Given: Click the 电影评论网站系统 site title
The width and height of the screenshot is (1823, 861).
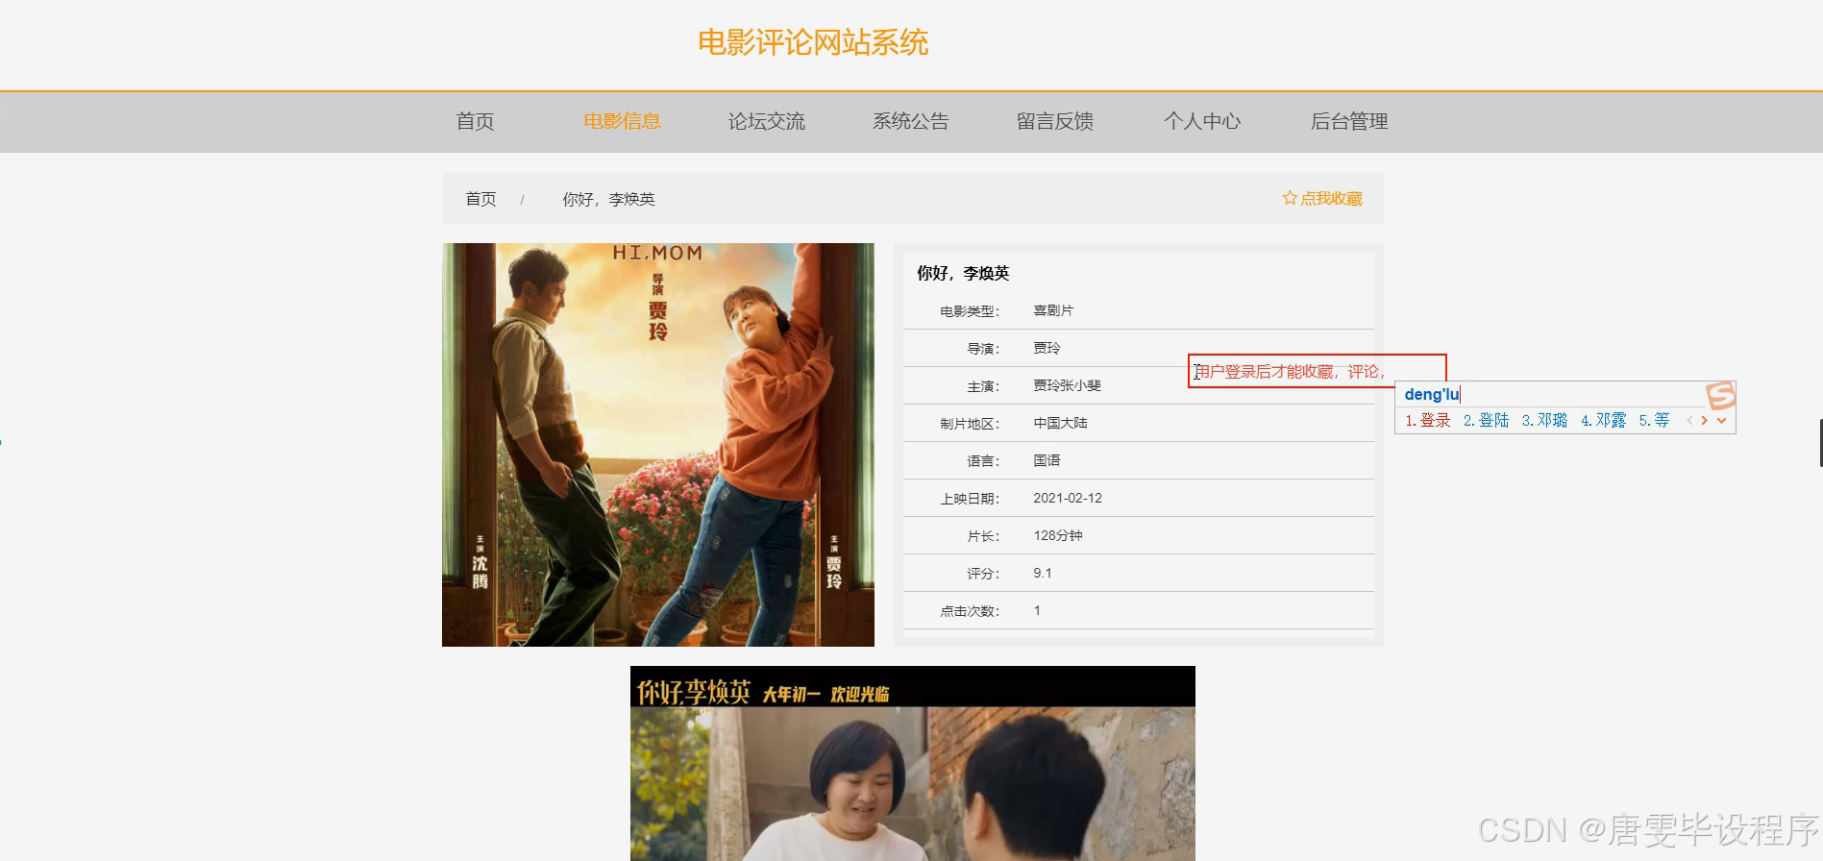Looking at the screenshot, I should pos(813,42).
